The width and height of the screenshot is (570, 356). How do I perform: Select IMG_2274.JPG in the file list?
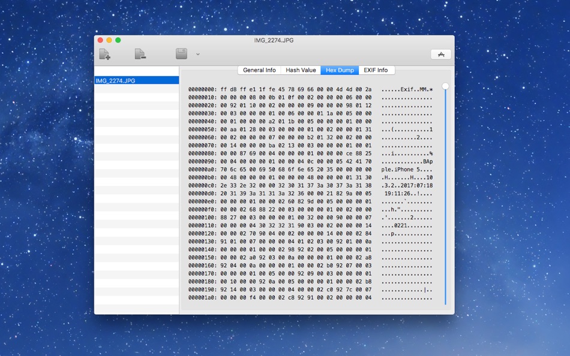pos(136,80)
